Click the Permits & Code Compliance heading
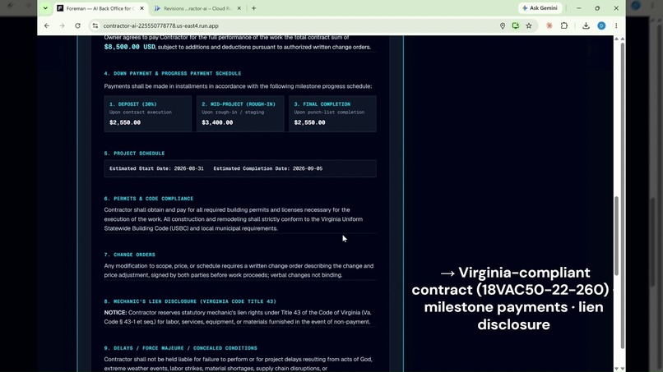The image size is (663, 372). click(x=148, y=199)
